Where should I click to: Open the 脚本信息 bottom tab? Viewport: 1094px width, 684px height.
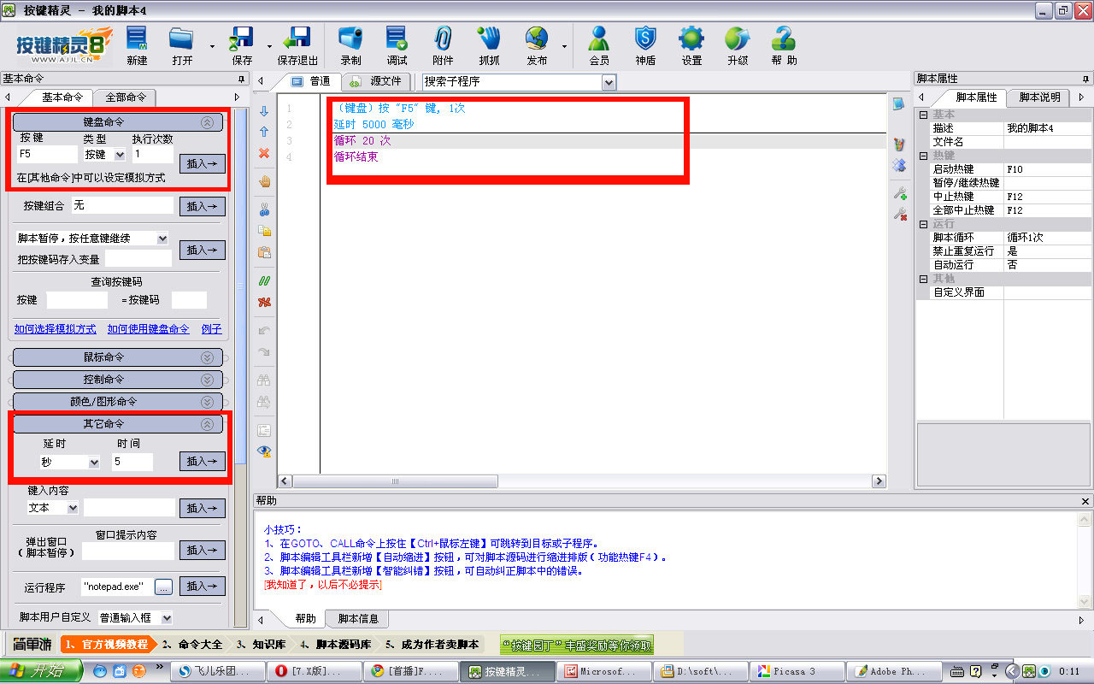click(358, 619)
